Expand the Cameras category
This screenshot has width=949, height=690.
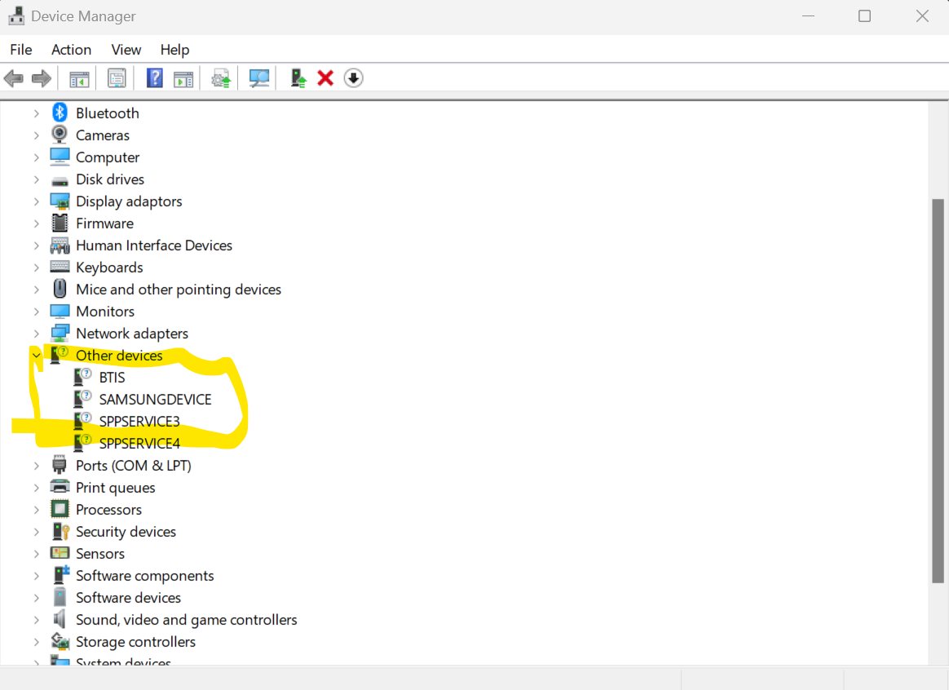(37, 135)
